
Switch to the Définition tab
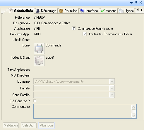[68, 11]
